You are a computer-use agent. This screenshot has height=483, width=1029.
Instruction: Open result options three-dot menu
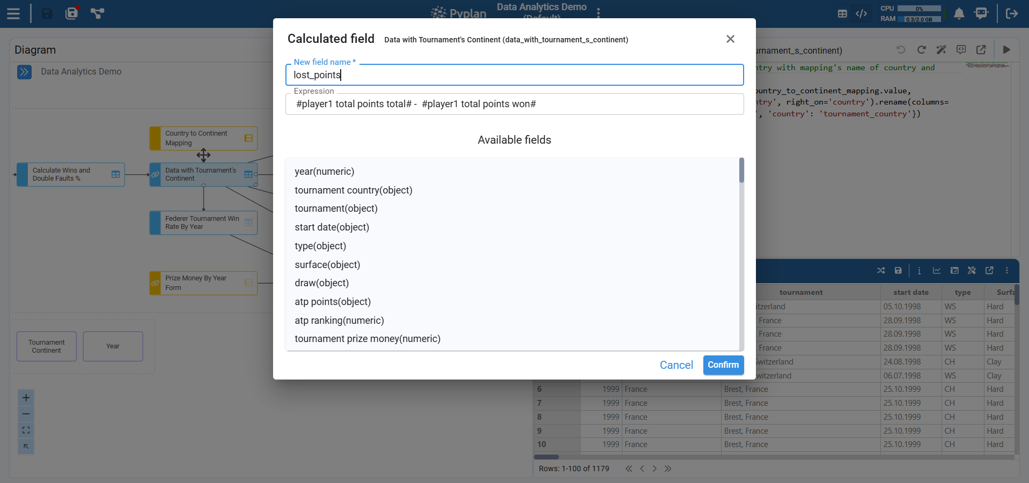point(1007,271)
